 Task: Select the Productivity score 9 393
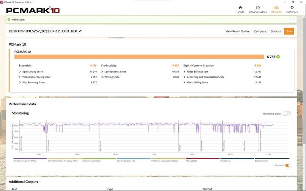(176, 65)
